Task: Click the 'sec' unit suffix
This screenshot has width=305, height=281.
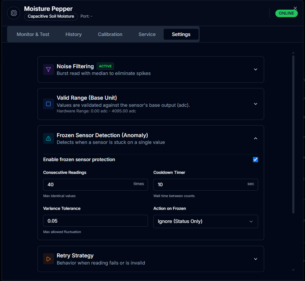Action: tap(251, 184)
